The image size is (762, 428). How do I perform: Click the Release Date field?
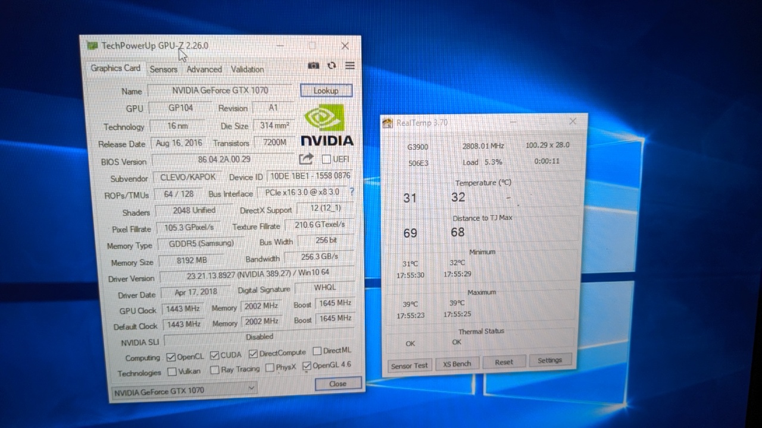click(x=179, y=143)
